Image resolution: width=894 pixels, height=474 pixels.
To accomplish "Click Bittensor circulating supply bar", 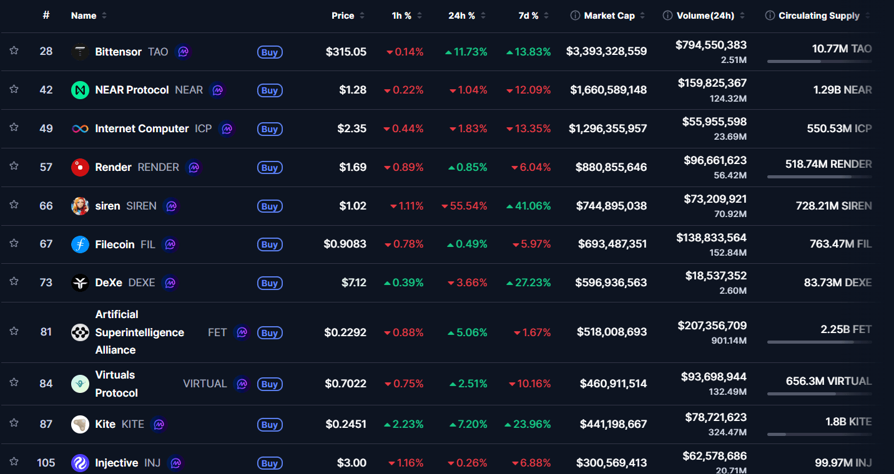I will coord(819,61).
